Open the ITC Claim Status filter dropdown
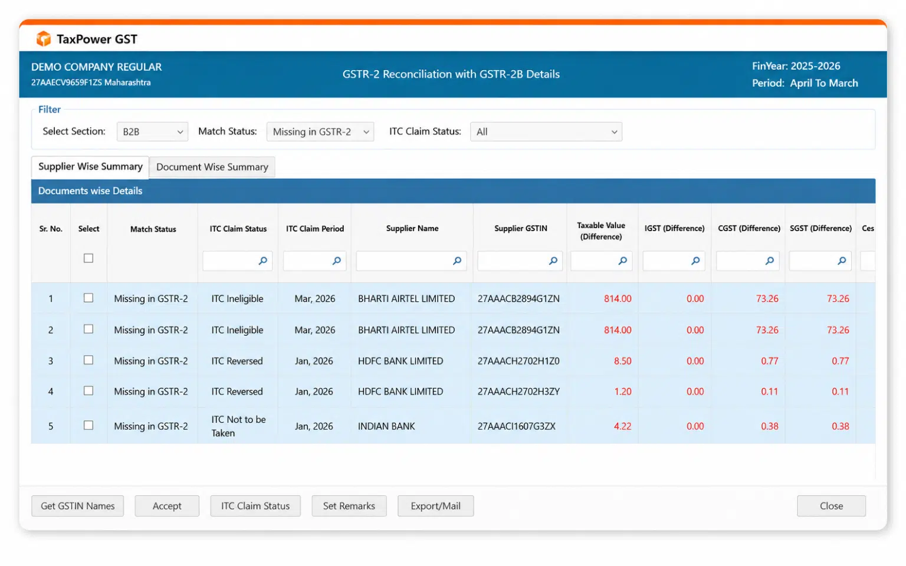The height and width of the screenshot is (566, 906). pos(546,131)
